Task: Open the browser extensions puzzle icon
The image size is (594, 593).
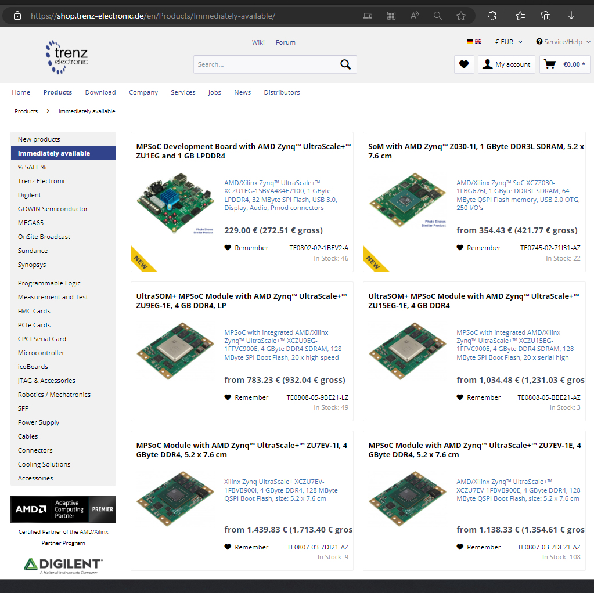Action: pos(492,16)
